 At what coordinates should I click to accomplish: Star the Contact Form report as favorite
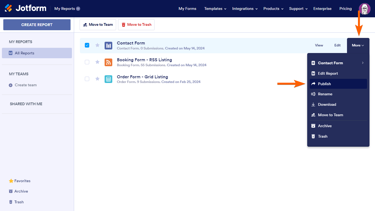point(97,45)
